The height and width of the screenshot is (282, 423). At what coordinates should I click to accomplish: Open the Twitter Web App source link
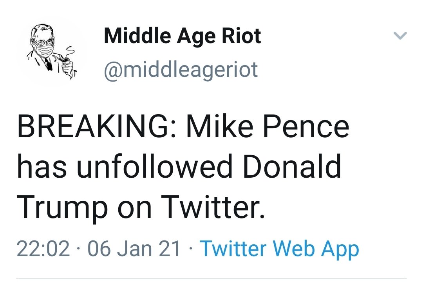click(x=279, y=249)
